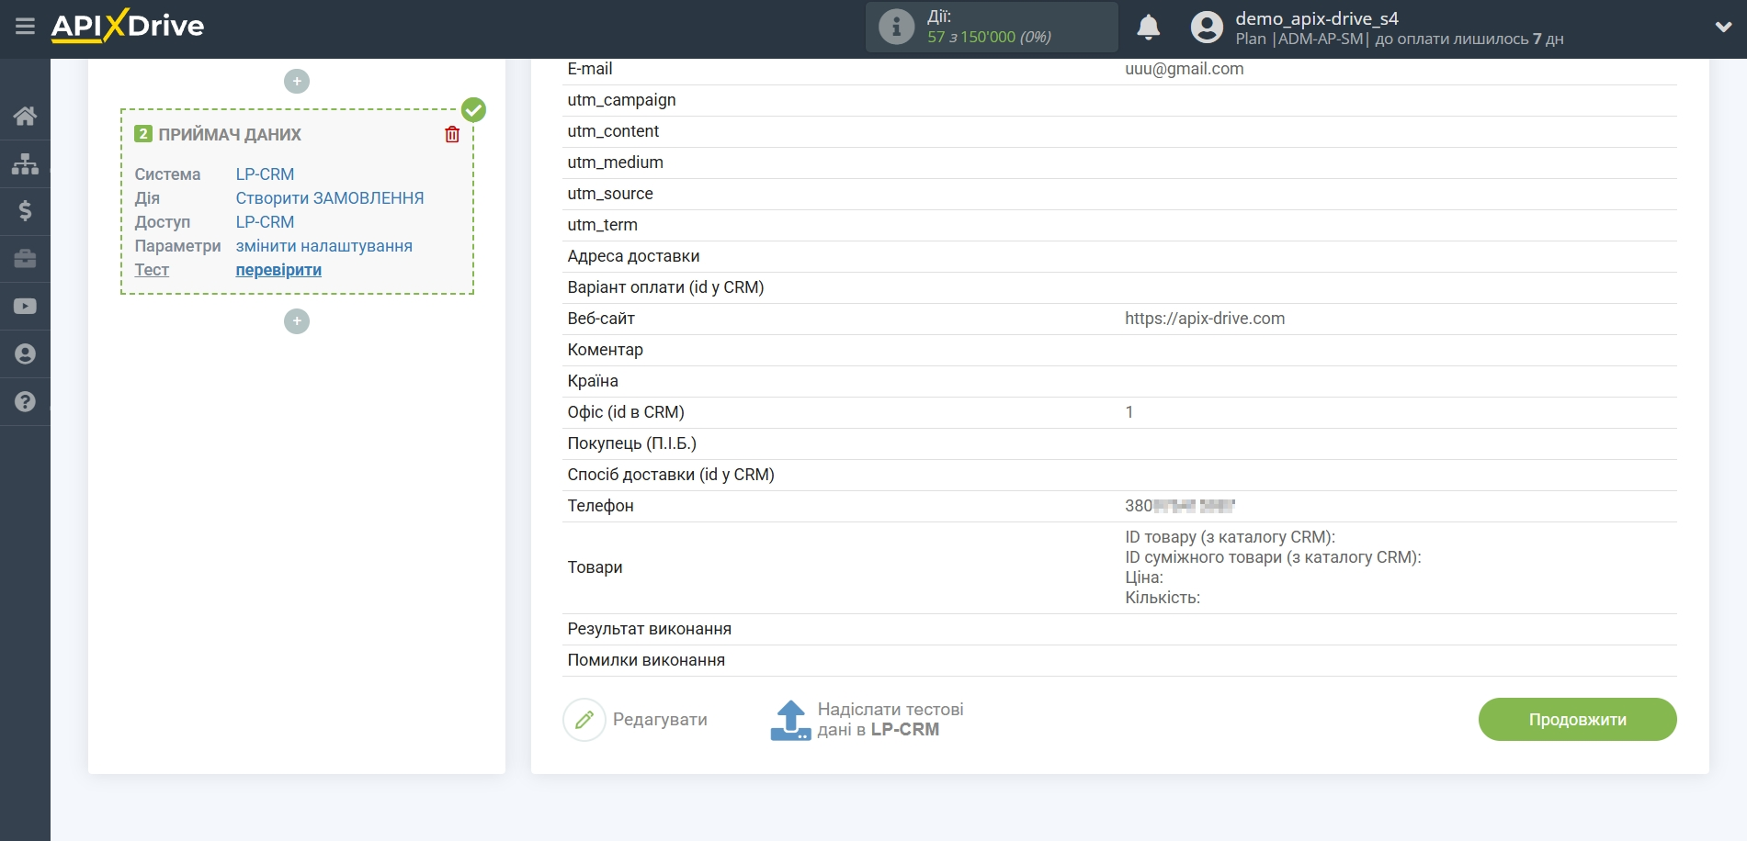
Task: Delete the data receiver block
Action: click(452, 134)
